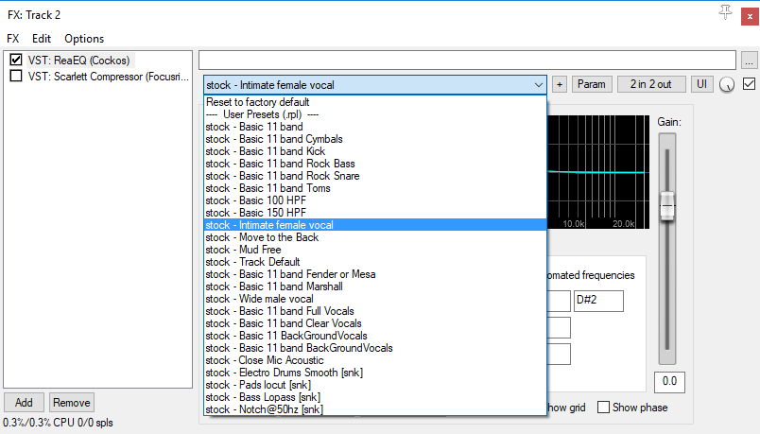Select preset Basic 11 band Kick
Image resolution: width=760 pixels, height=434 pixels.
click(x=375, y=151)
